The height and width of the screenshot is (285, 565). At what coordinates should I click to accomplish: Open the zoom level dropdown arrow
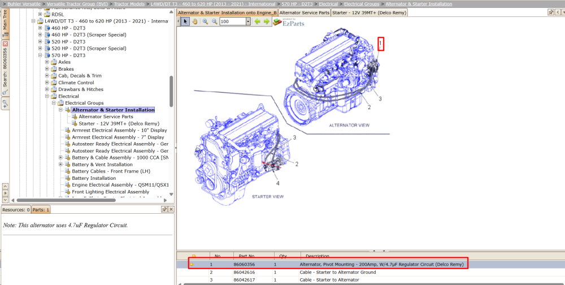click(x=248, y=21)
